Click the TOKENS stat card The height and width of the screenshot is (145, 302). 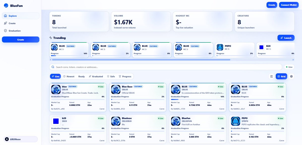79,22
